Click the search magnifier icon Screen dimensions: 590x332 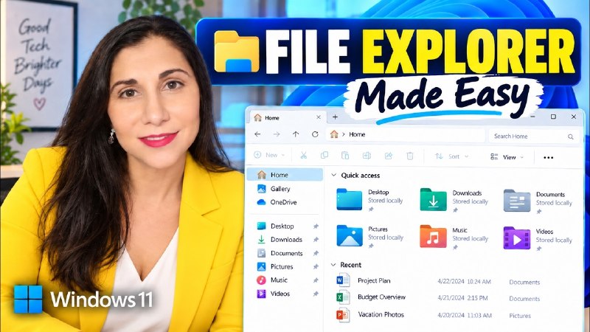pos(571,136)
